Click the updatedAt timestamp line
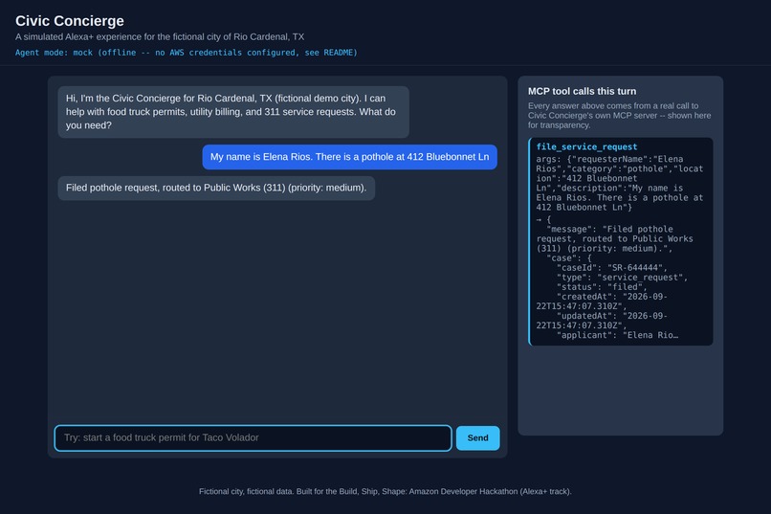The width and height of the screenshot is (771, 514). click(602, 321)
